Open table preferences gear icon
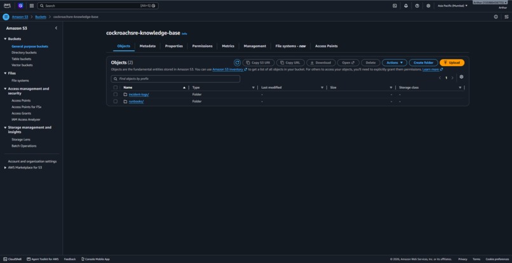This screenshot has height=263, width=512. [x=461, y=77]
